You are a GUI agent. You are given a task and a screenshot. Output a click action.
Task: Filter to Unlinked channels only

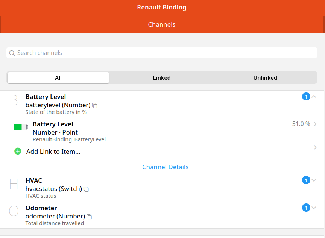265,78
